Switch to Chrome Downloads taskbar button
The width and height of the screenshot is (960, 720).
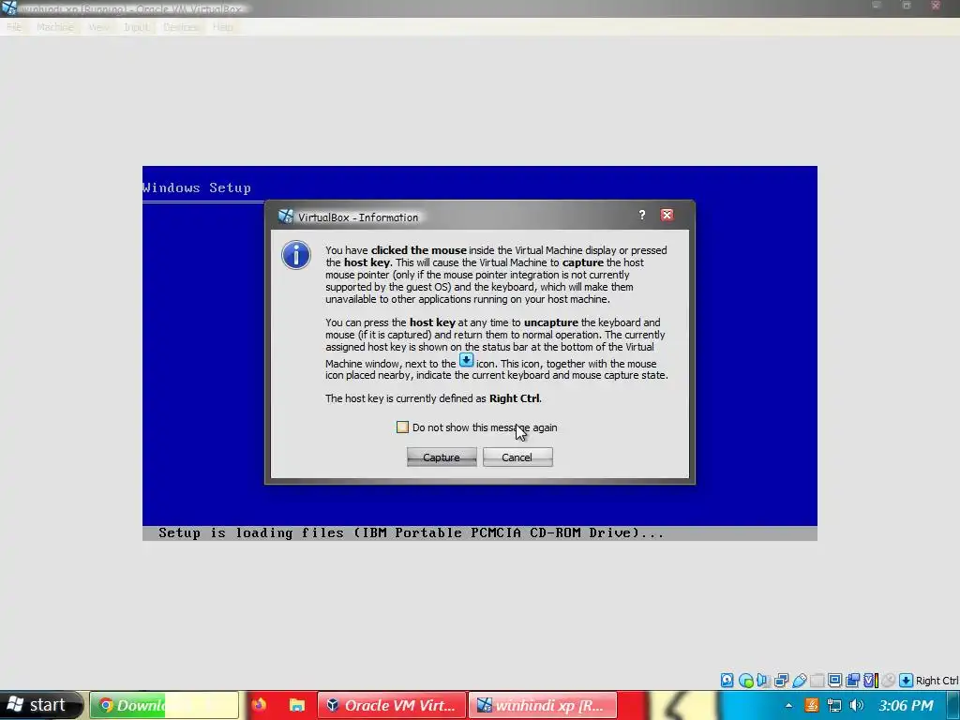164,705
